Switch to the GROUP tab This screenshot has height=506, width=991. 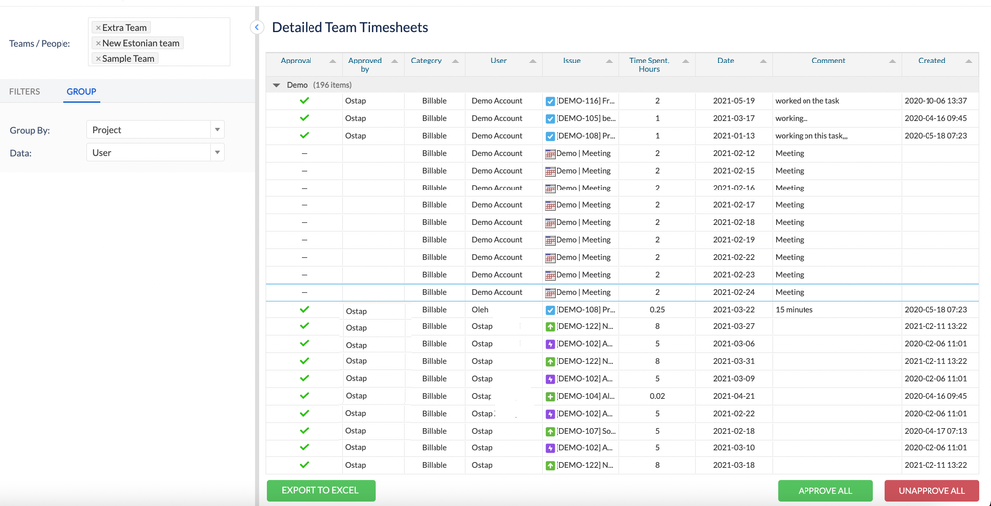coord(81,91)
